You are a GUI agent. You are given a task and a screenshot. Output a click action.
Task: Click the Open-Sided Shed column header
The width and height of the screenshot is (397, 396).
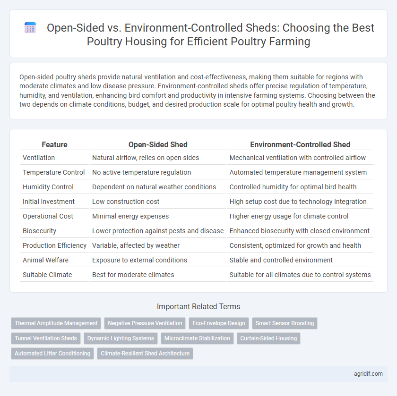[x=158, y=144]
